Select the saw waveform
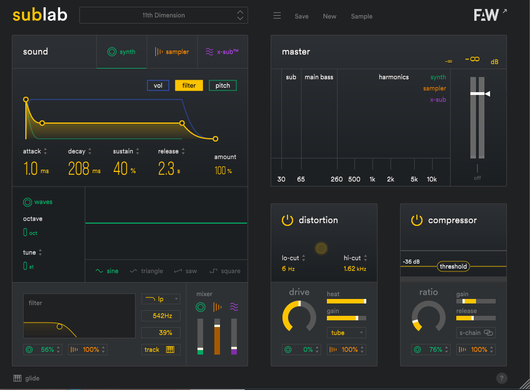This screenshot has height=390, width=530. pyautogui.click(x=186, y=271)
